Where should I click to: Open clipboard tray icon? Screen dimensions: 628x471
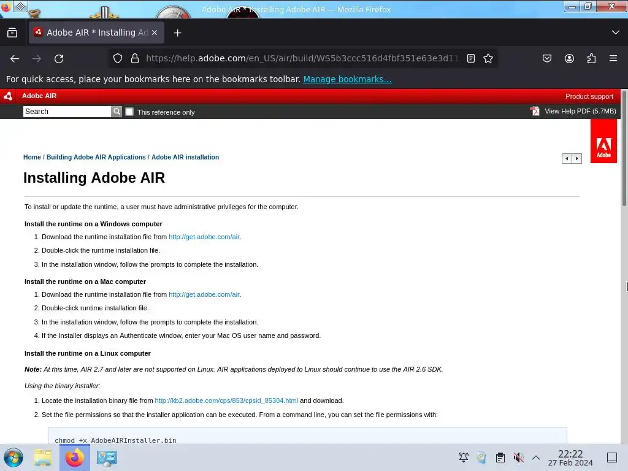[x=500, y=458]
